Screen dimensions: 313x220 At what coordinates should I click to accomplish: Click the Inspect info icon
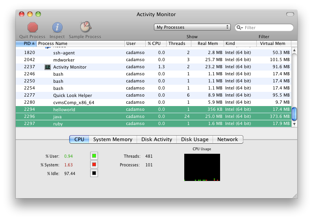tap(57, 27)
